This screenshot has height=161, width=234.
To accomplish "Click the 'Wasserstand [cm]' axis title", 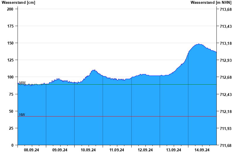I will point(18,3).
